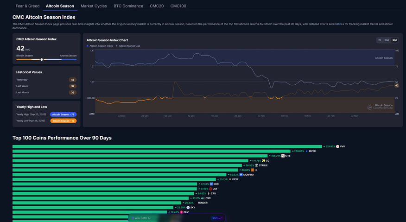Click the Top 100 Coins Performance heading

[62, 138]
